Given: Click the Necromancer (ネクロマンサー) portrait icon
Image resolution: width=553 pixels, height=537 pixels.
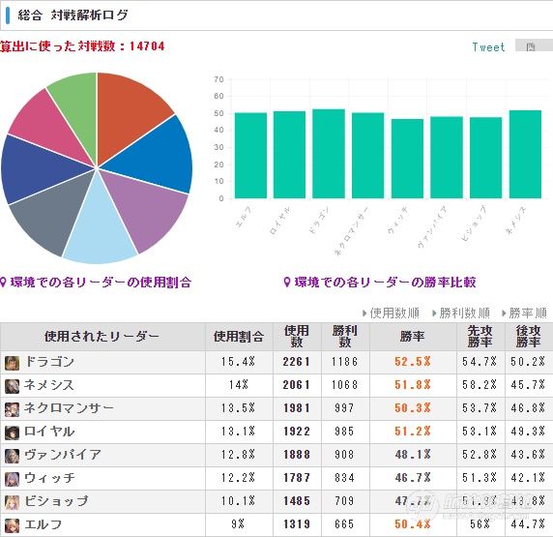Looking at the screenshot, I should pos(12,409).
